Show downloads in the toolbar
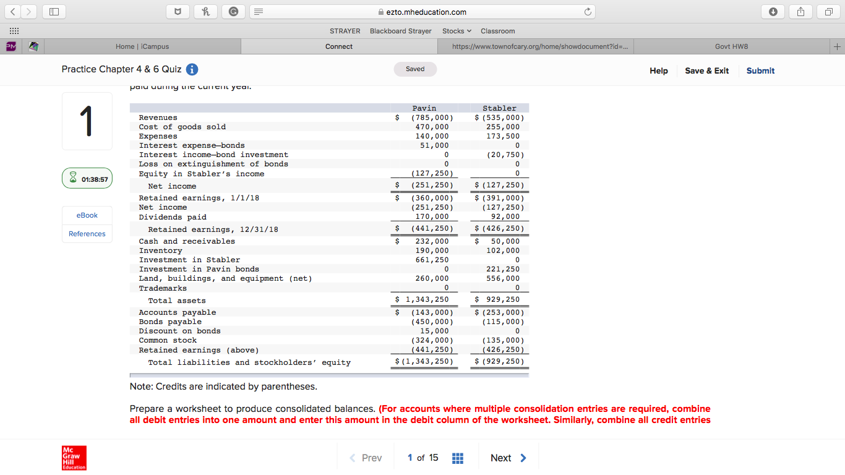The height and width of the screenshot is (475, 845). point(773,11)
